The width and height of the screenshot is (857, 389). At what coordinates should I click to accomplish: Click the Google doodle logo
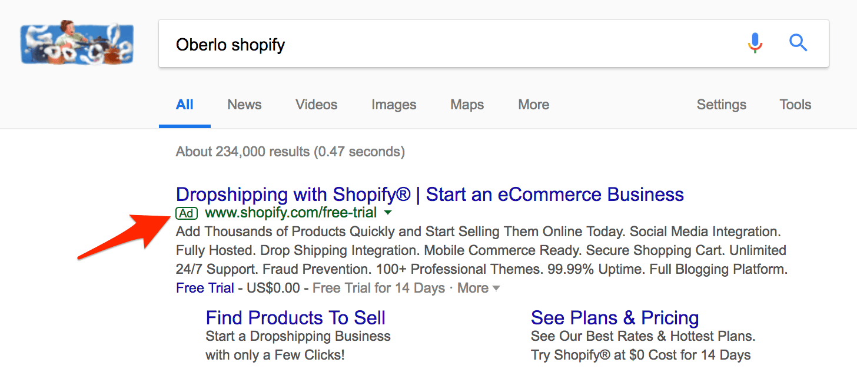(x=77, y=43)
